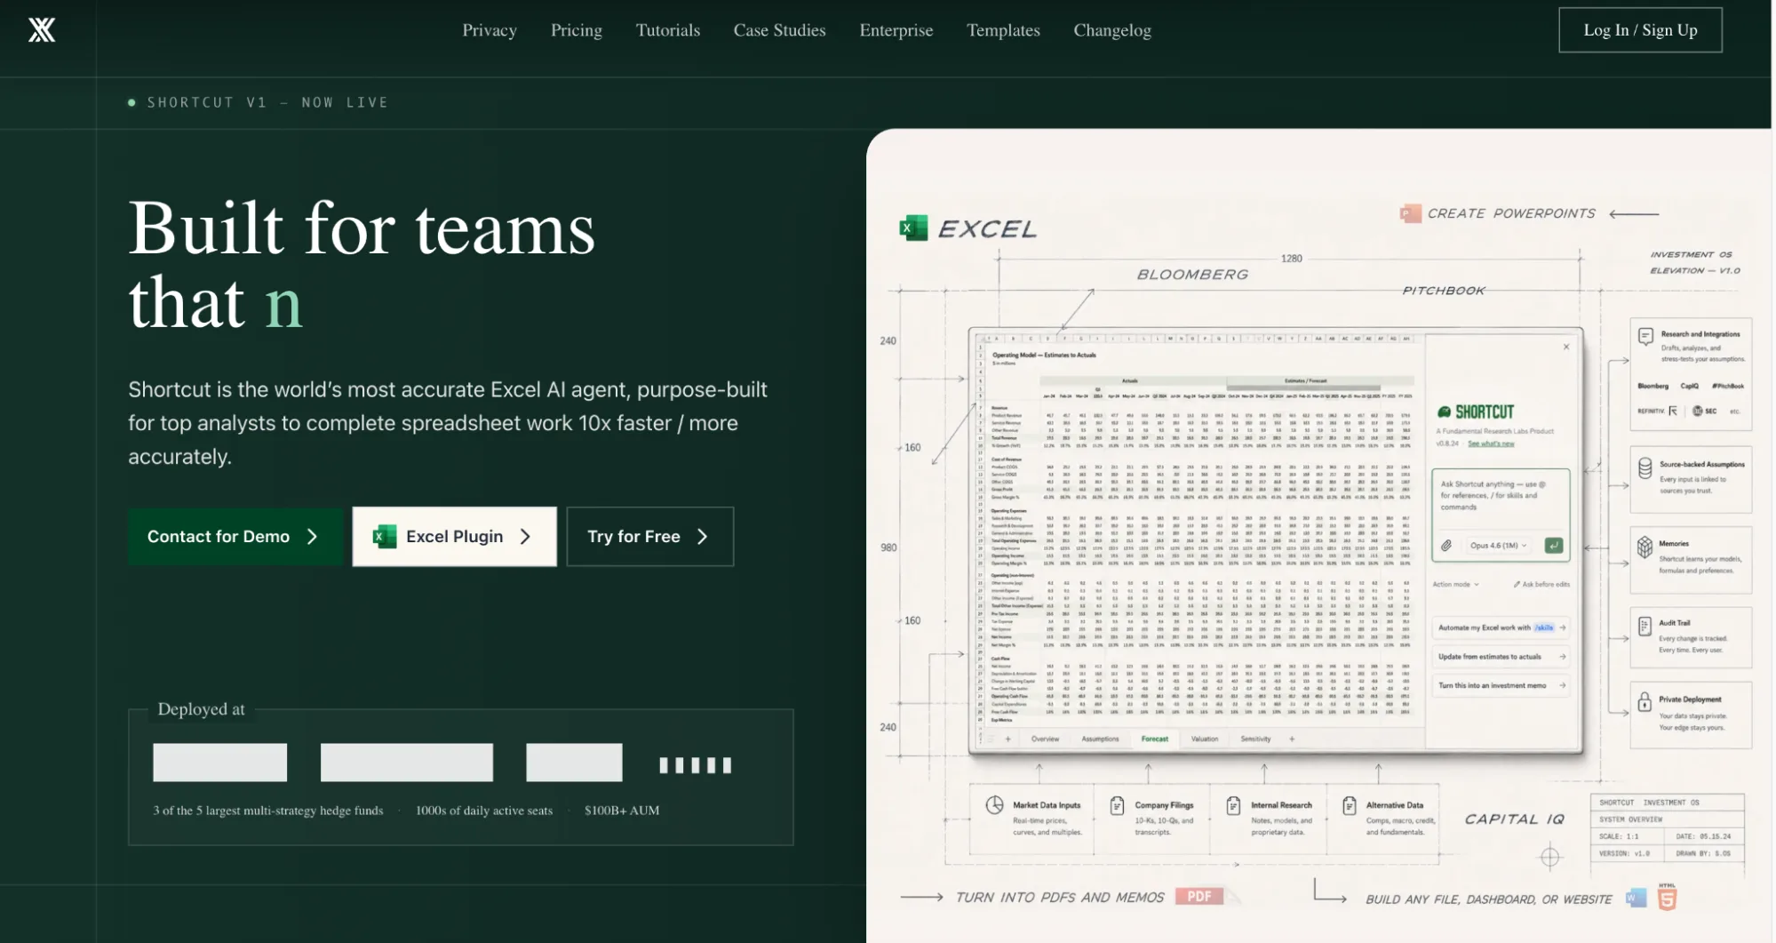
Task: Click the Excel Plugin button
Action: (x=454, y=536)
